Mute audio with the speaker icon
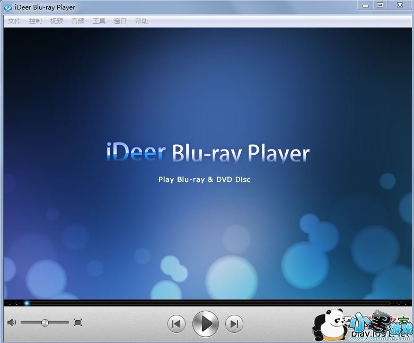This screenshot has width=414, height=343. (12, 322)
